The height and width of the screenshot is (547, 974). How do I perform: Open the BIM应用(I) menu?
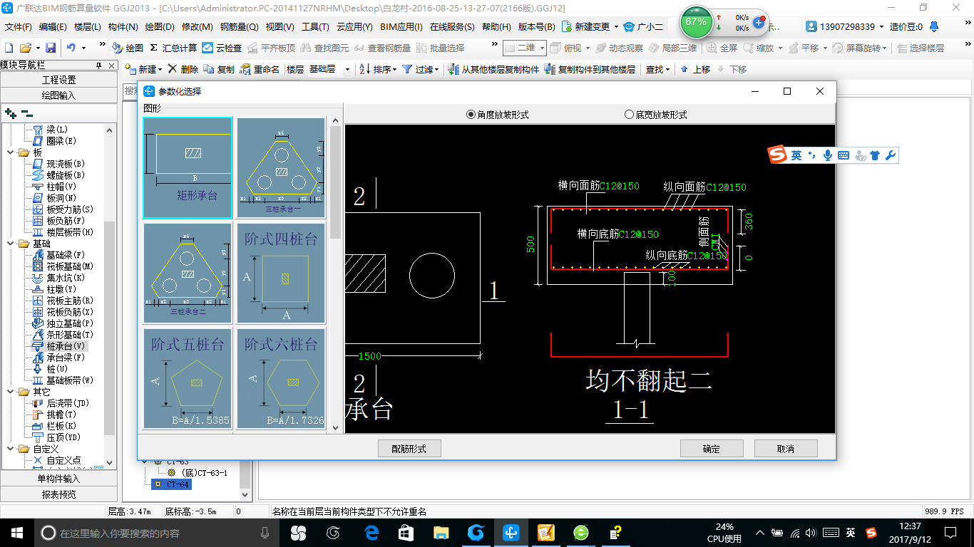[x=401, y=26]
